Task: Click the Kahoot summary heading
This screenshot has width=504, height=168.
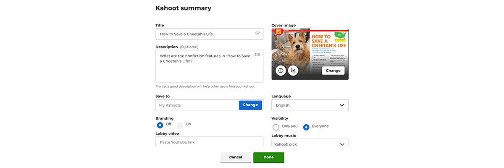Action: coord(183,8)
